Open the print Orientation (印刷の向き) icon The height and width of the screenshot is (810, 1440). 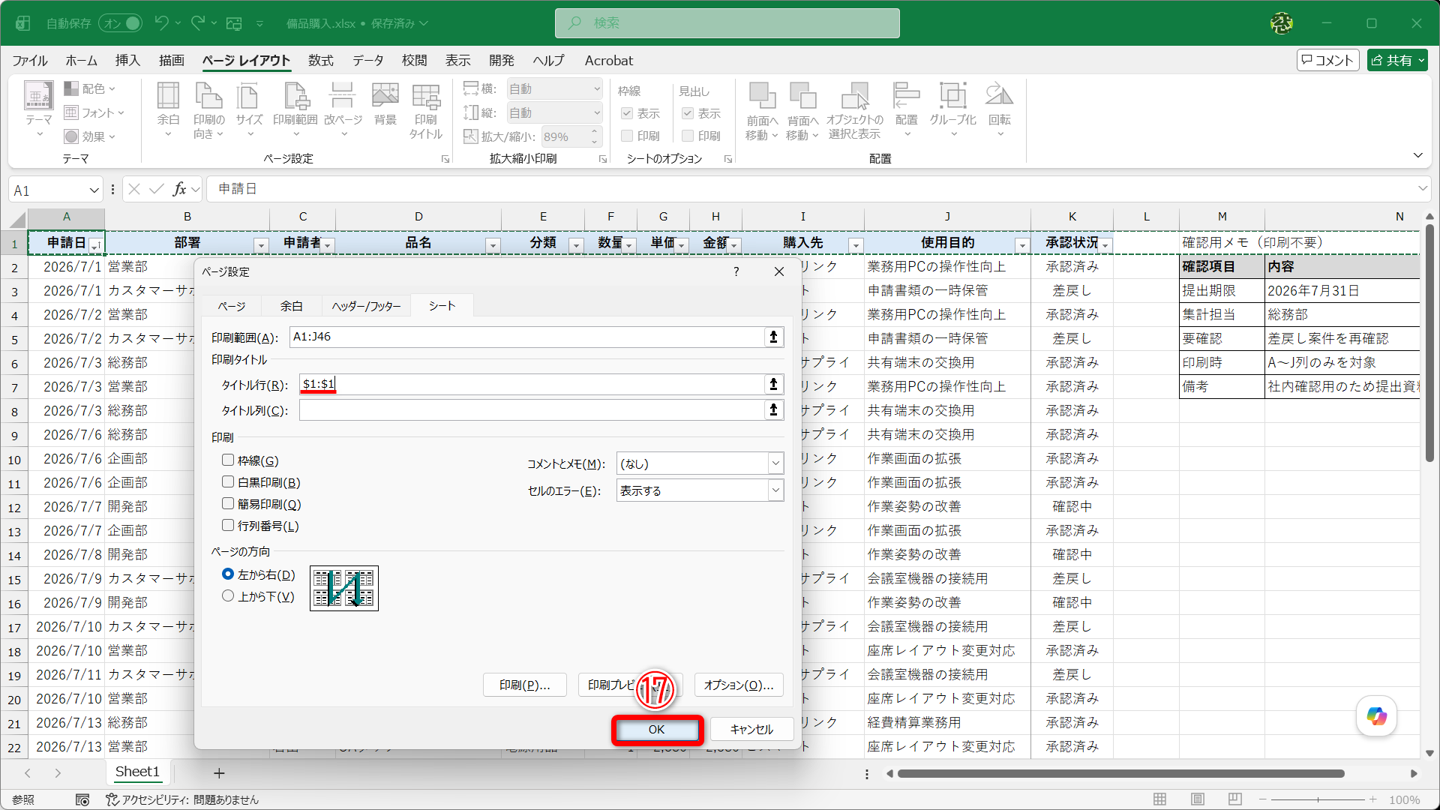point(208,110)
